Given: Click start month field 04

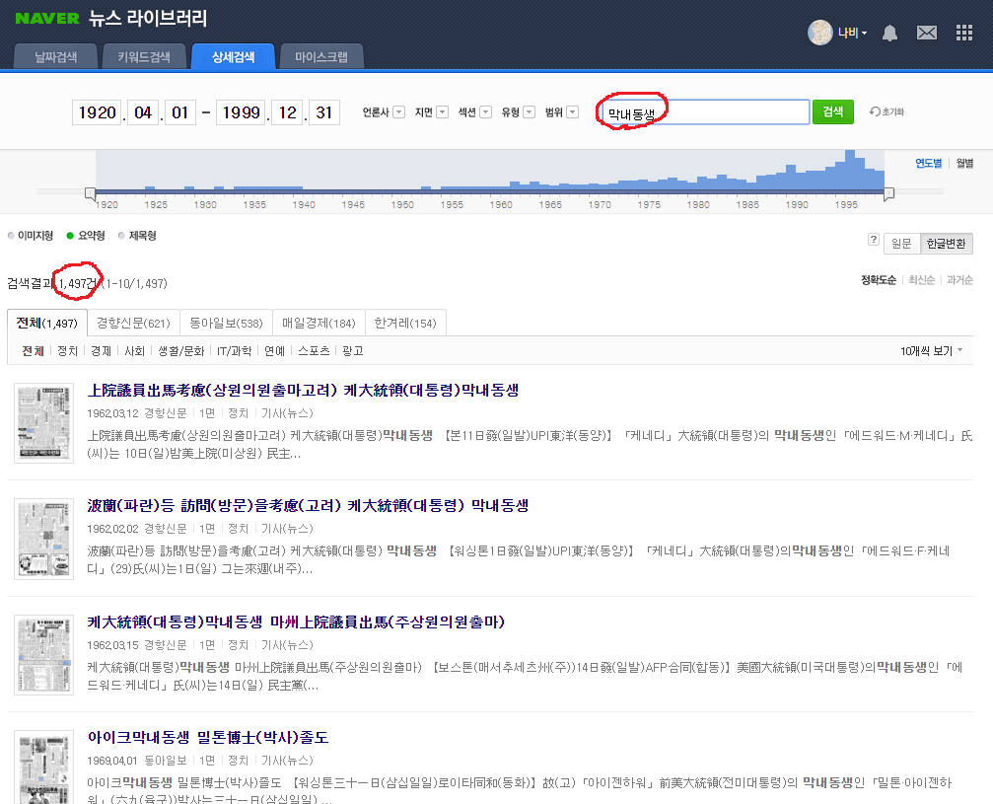Looking at the screenshot, I should (x=143, y=112).
